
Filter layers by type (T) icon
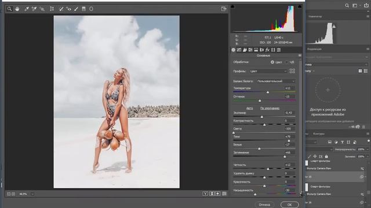pos(342,142)
